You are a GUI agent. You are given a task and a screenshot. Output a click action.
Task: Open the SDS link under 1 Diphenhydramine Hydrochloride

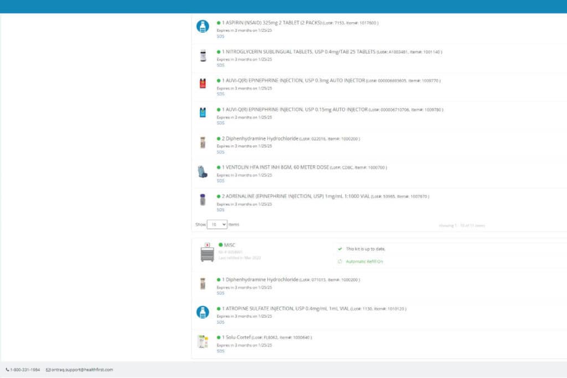[220, 293]
